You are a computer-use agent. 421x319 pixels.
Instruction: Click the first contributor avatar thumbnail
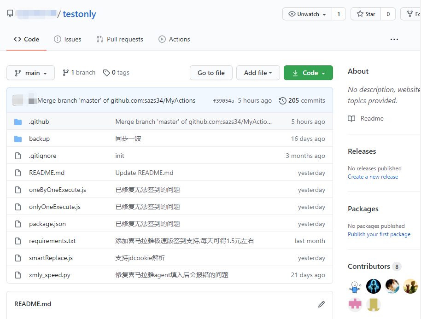(355, 286)
